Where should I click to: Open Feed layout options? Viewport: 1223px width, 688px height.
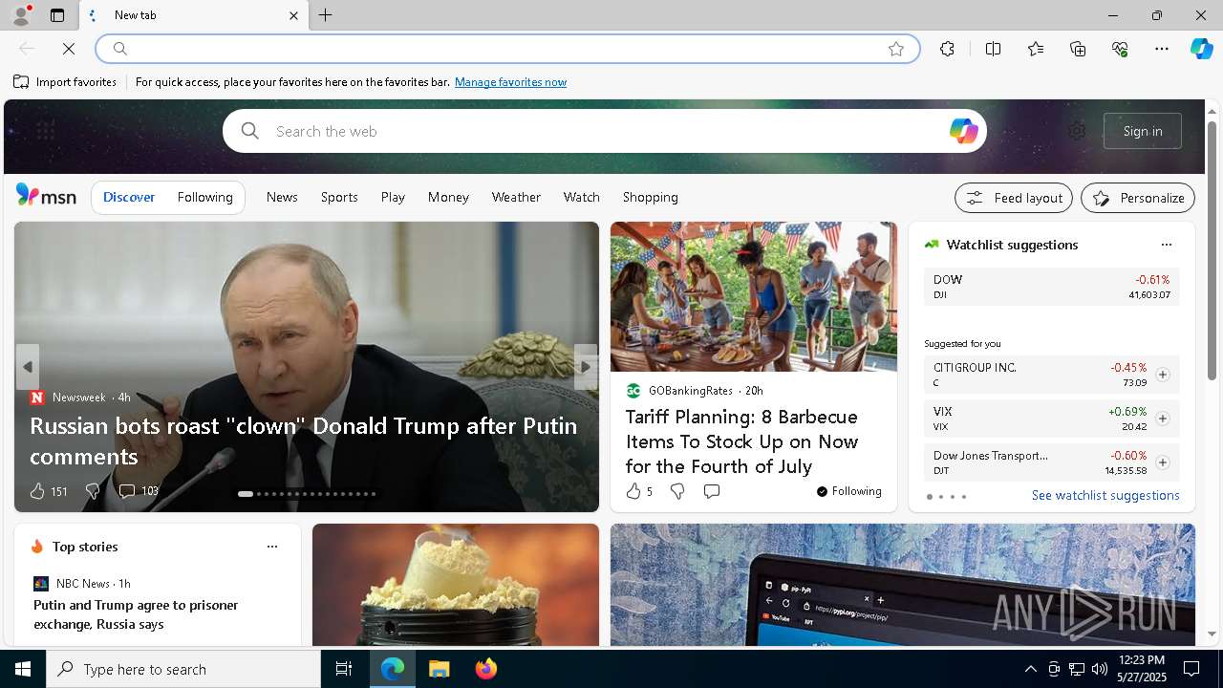[x=1014, y=198]
